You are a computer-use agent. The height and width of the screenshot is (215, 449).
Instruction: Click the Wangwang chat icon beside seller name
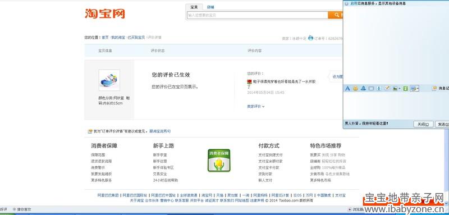(311, 38)
